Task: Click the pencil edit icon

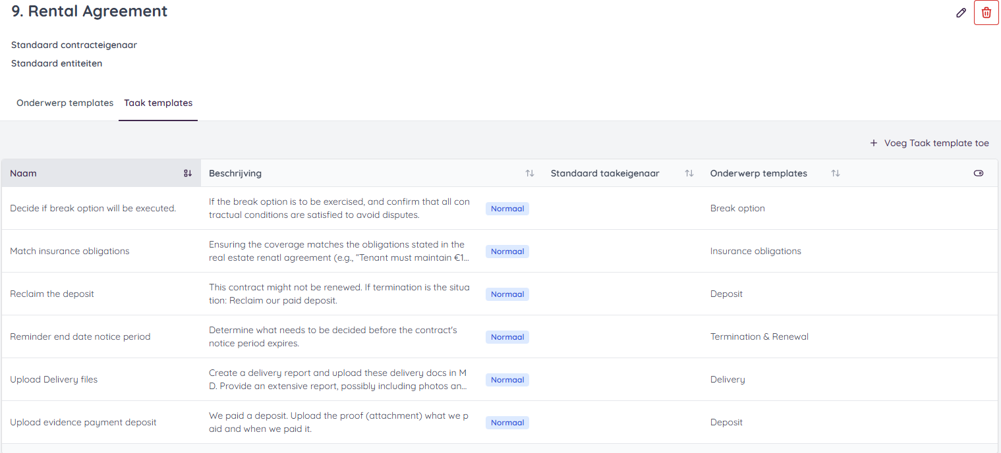Action: [x=961, y=13]
